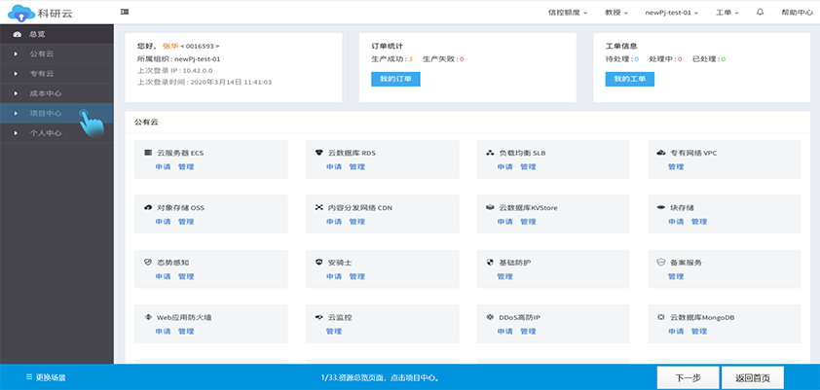Click the 科研云 logo icon
The width and height of the screenshot is (820, 390).
tap(19, 13)
